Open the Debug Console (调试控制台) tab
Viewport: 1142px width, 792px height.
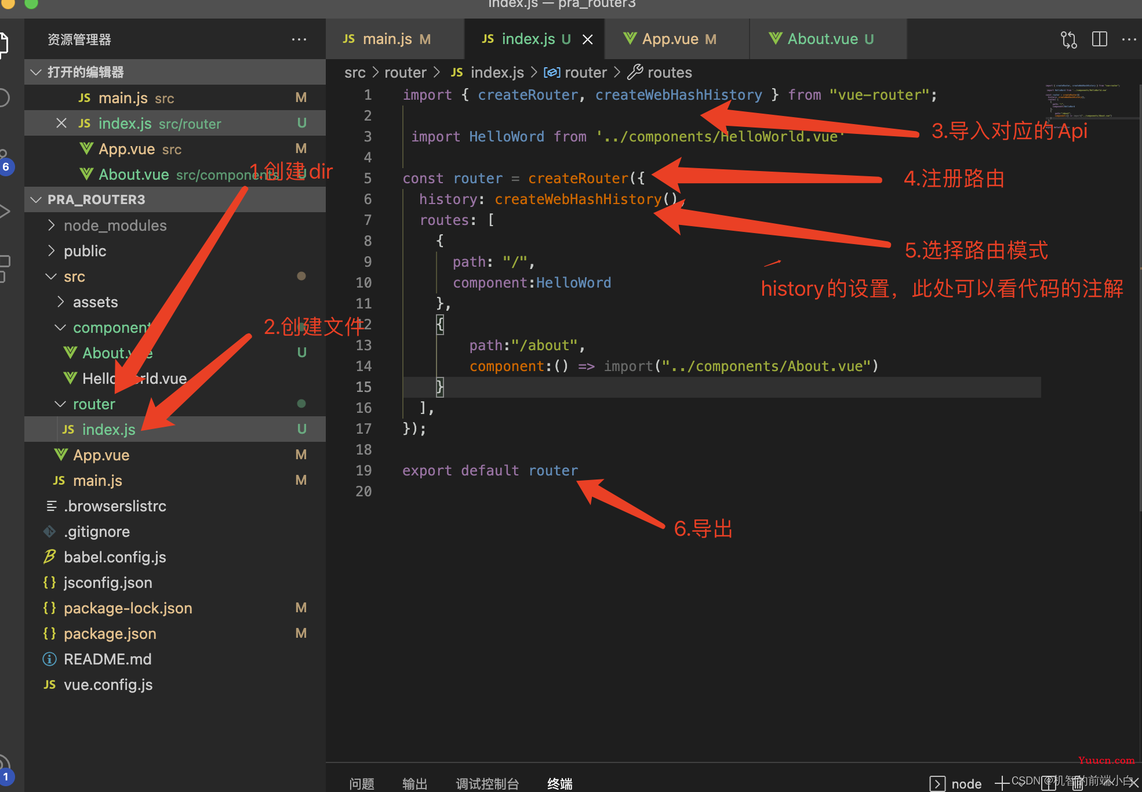pos(488,783)
